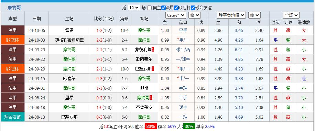Image resolution: width=315 pixels, height=131 pixels.
Task: Click away team 勒阿弗尔
Action: pos(144,59)
